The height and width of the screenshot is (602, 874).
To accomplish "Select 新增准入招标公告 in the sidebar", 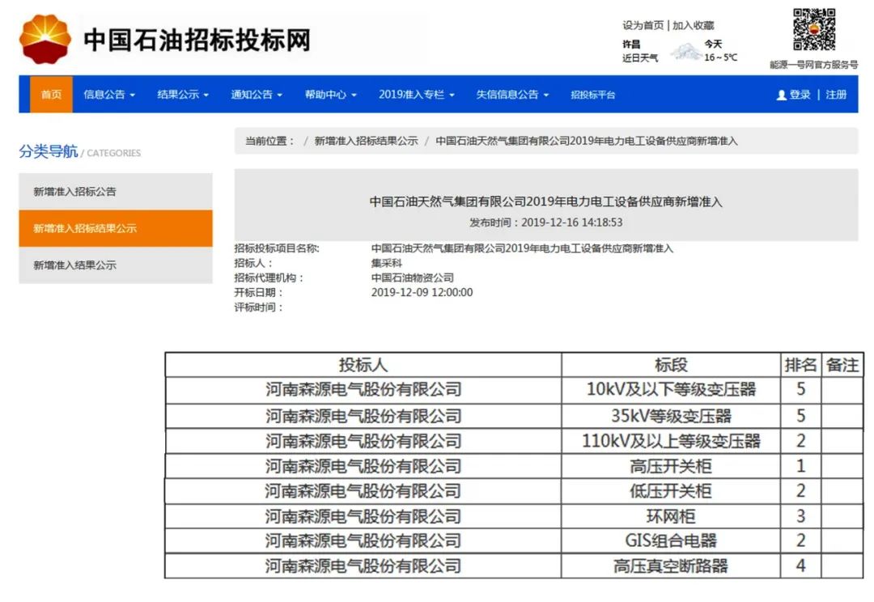I will [74, 192].
